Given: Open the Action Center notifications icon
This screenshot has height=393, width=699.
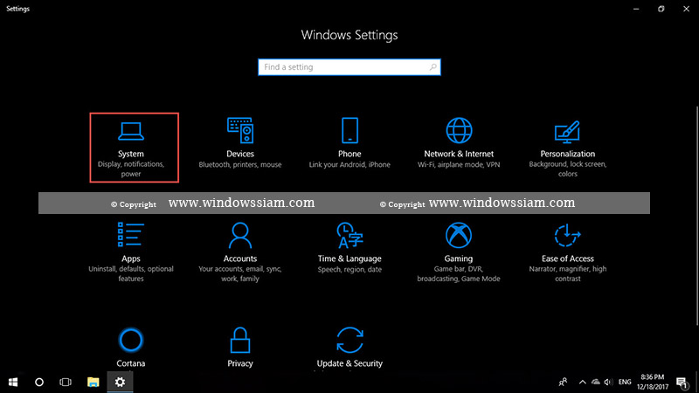Looking at the screenshot, I should (x=682, y=383).
